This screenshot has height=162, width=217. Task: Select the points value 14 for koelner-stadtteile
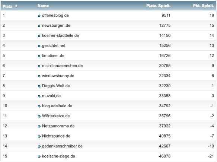click(212, 36)
